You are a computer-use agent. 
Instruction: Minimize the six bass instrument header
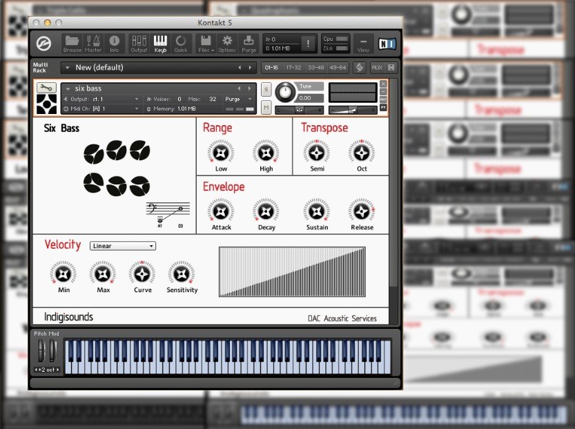(383, 91)
